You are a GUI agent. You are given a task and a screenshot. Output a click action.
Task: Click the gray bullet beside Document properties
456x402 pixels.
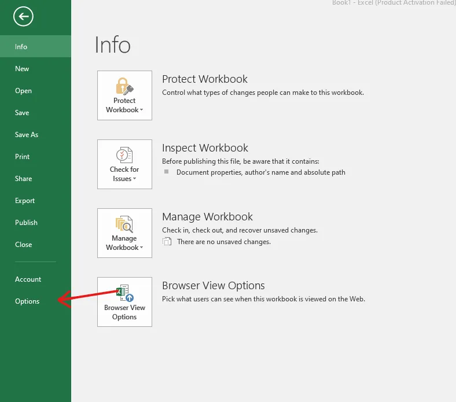pyautogui.click(x=166, y=171)
